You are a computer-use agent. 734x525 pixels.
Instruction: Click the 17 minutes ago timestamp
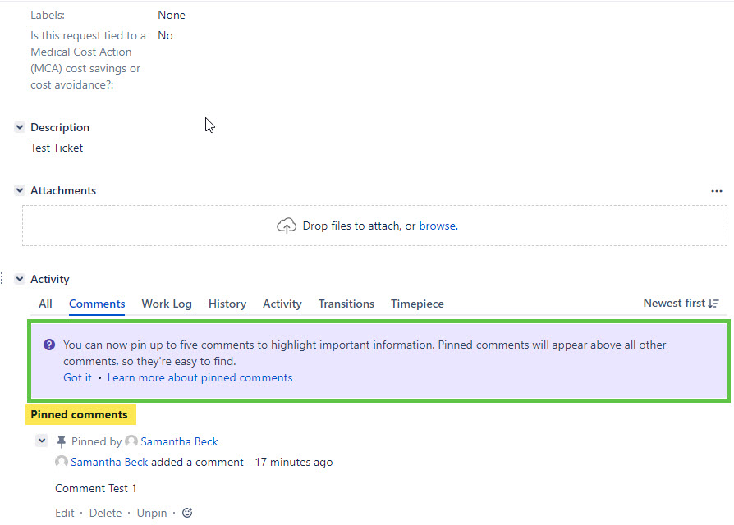(293, 462)
